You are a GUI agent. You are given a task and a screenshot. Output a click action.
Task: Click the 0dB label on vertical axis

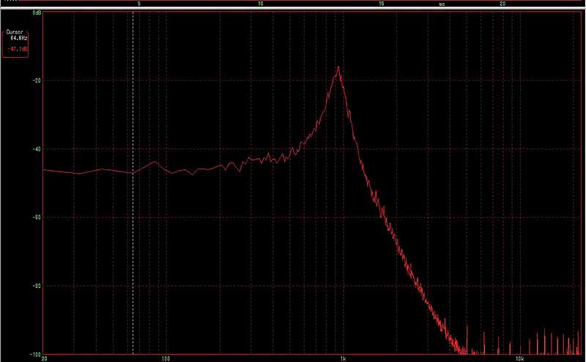tap(36, 13)
